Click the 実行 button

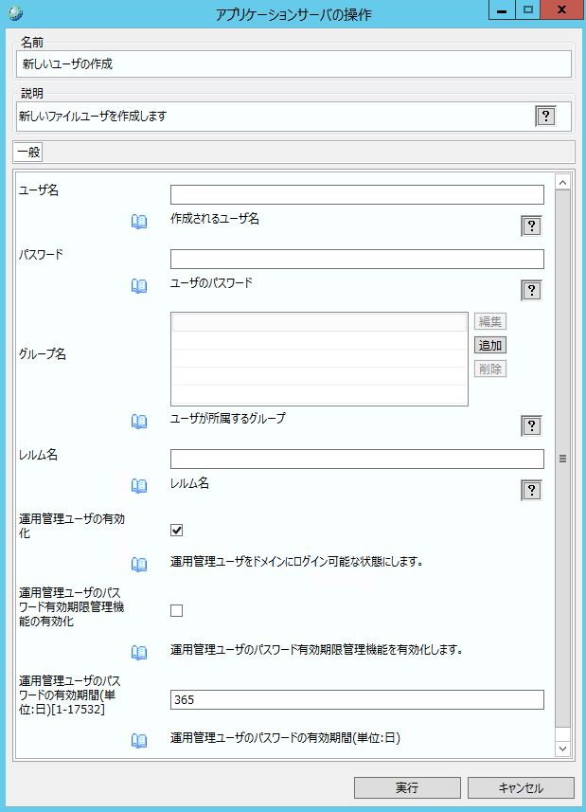407,788
